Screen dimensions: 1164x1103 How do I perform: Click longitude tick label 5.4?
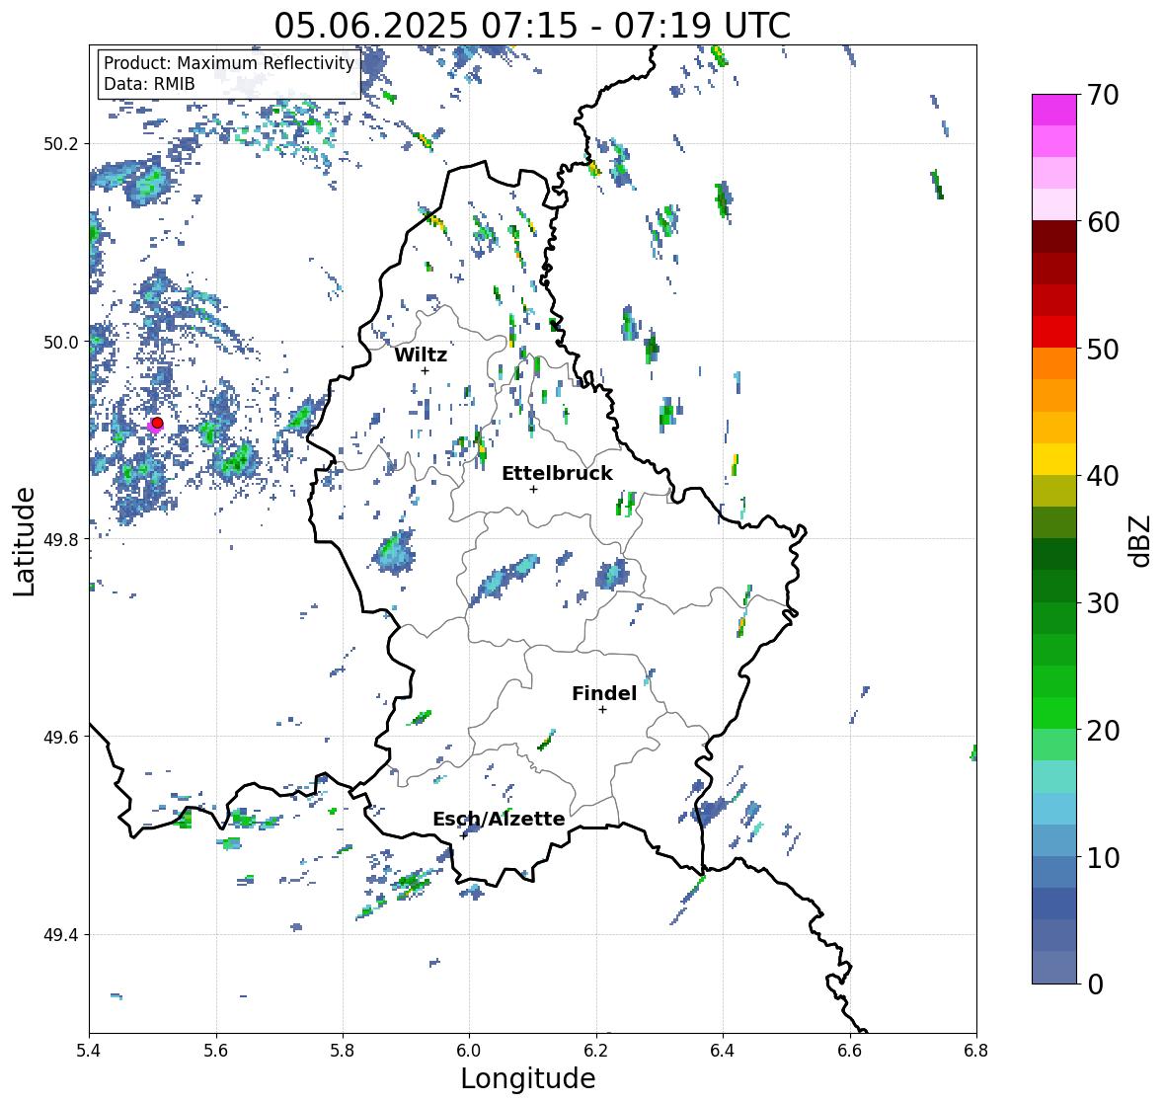[x=89, y=1051]
